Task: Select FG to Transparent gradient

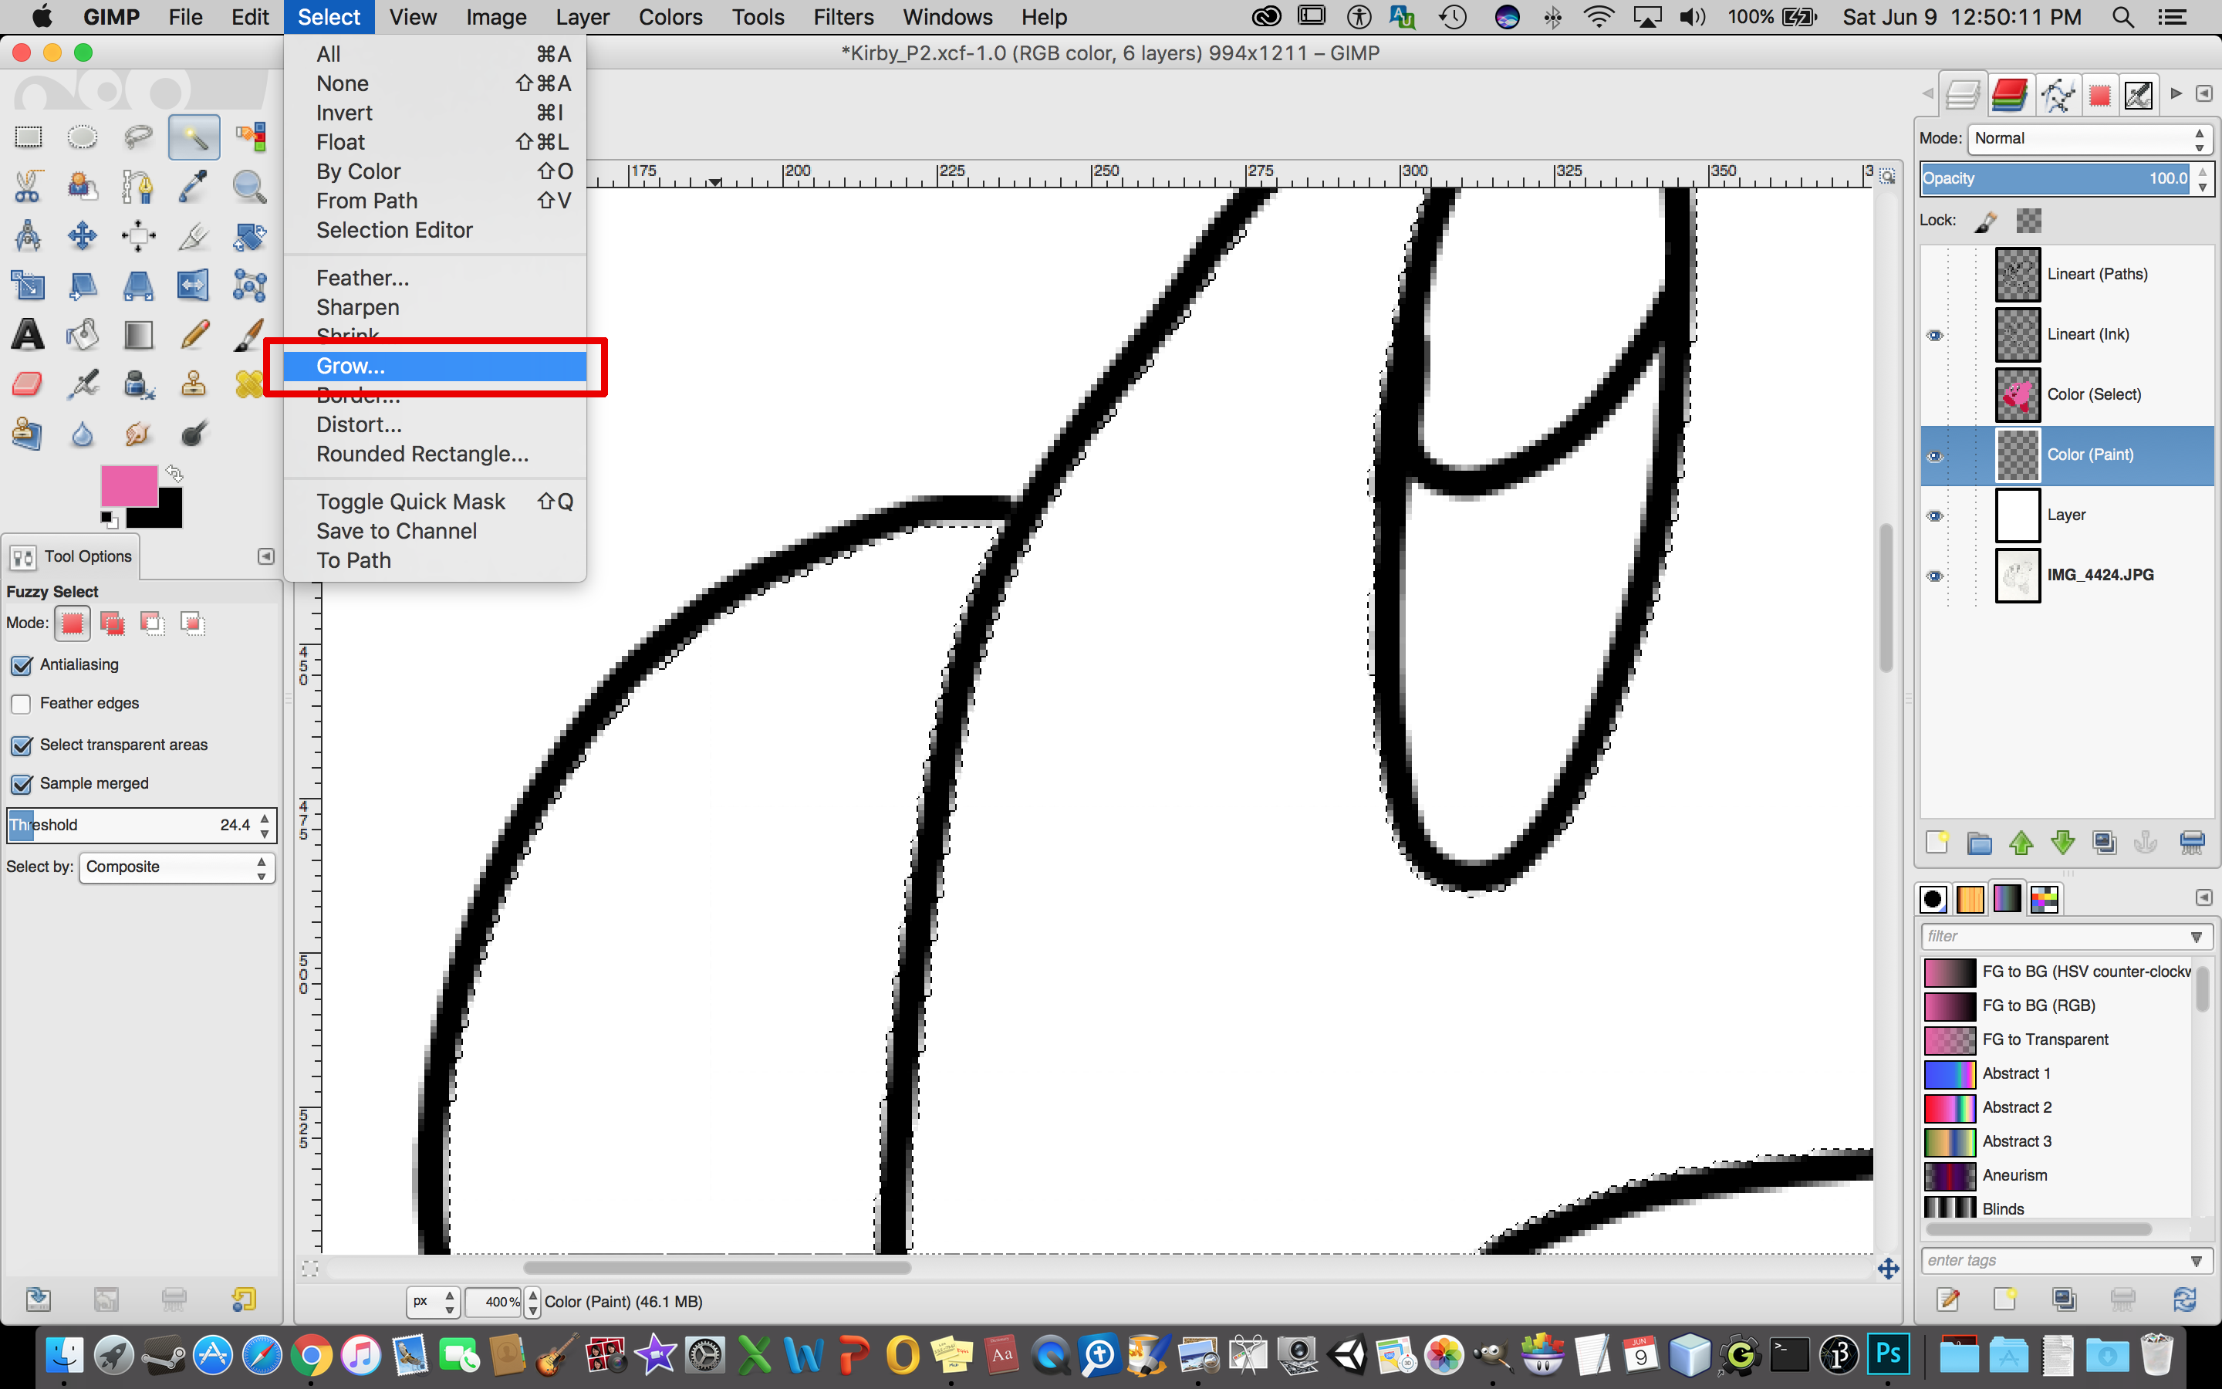Action: pyautogui.click(x=2057, y=1040)
